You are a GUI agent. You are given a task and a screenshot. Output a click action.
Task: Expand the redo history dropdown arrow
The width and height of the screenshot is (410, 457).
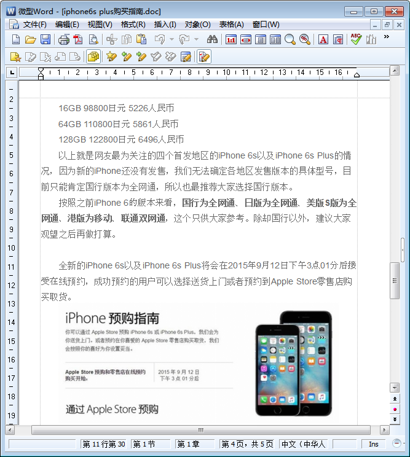(196, 39)
